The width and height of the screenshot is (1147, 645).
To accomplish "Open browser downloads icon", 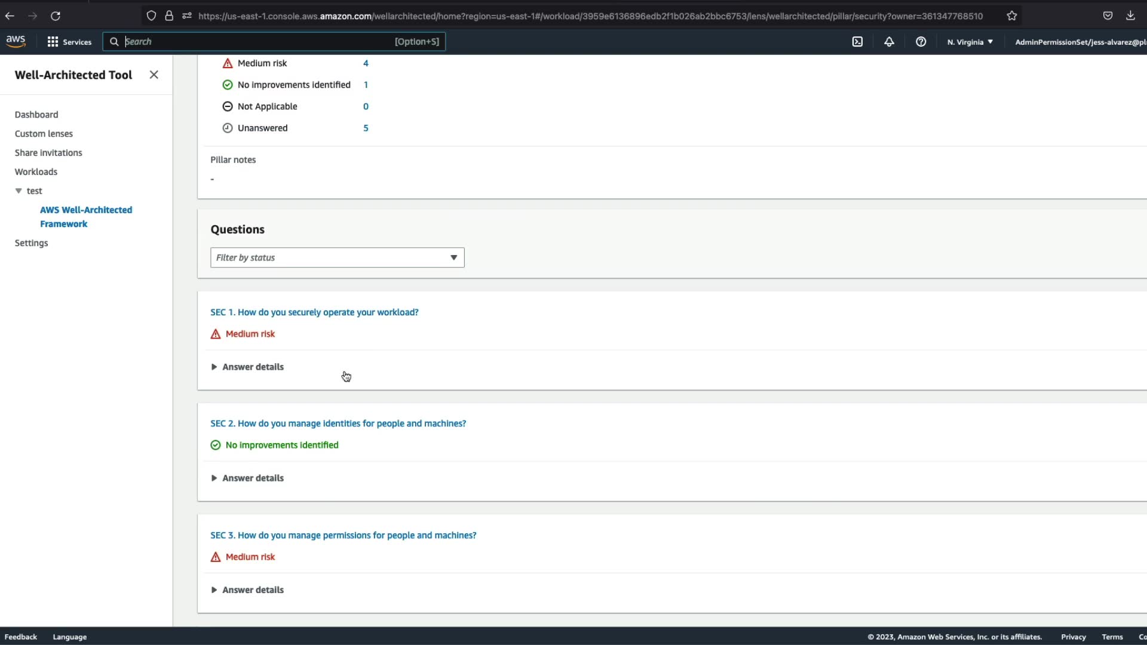I will 1130,16.
